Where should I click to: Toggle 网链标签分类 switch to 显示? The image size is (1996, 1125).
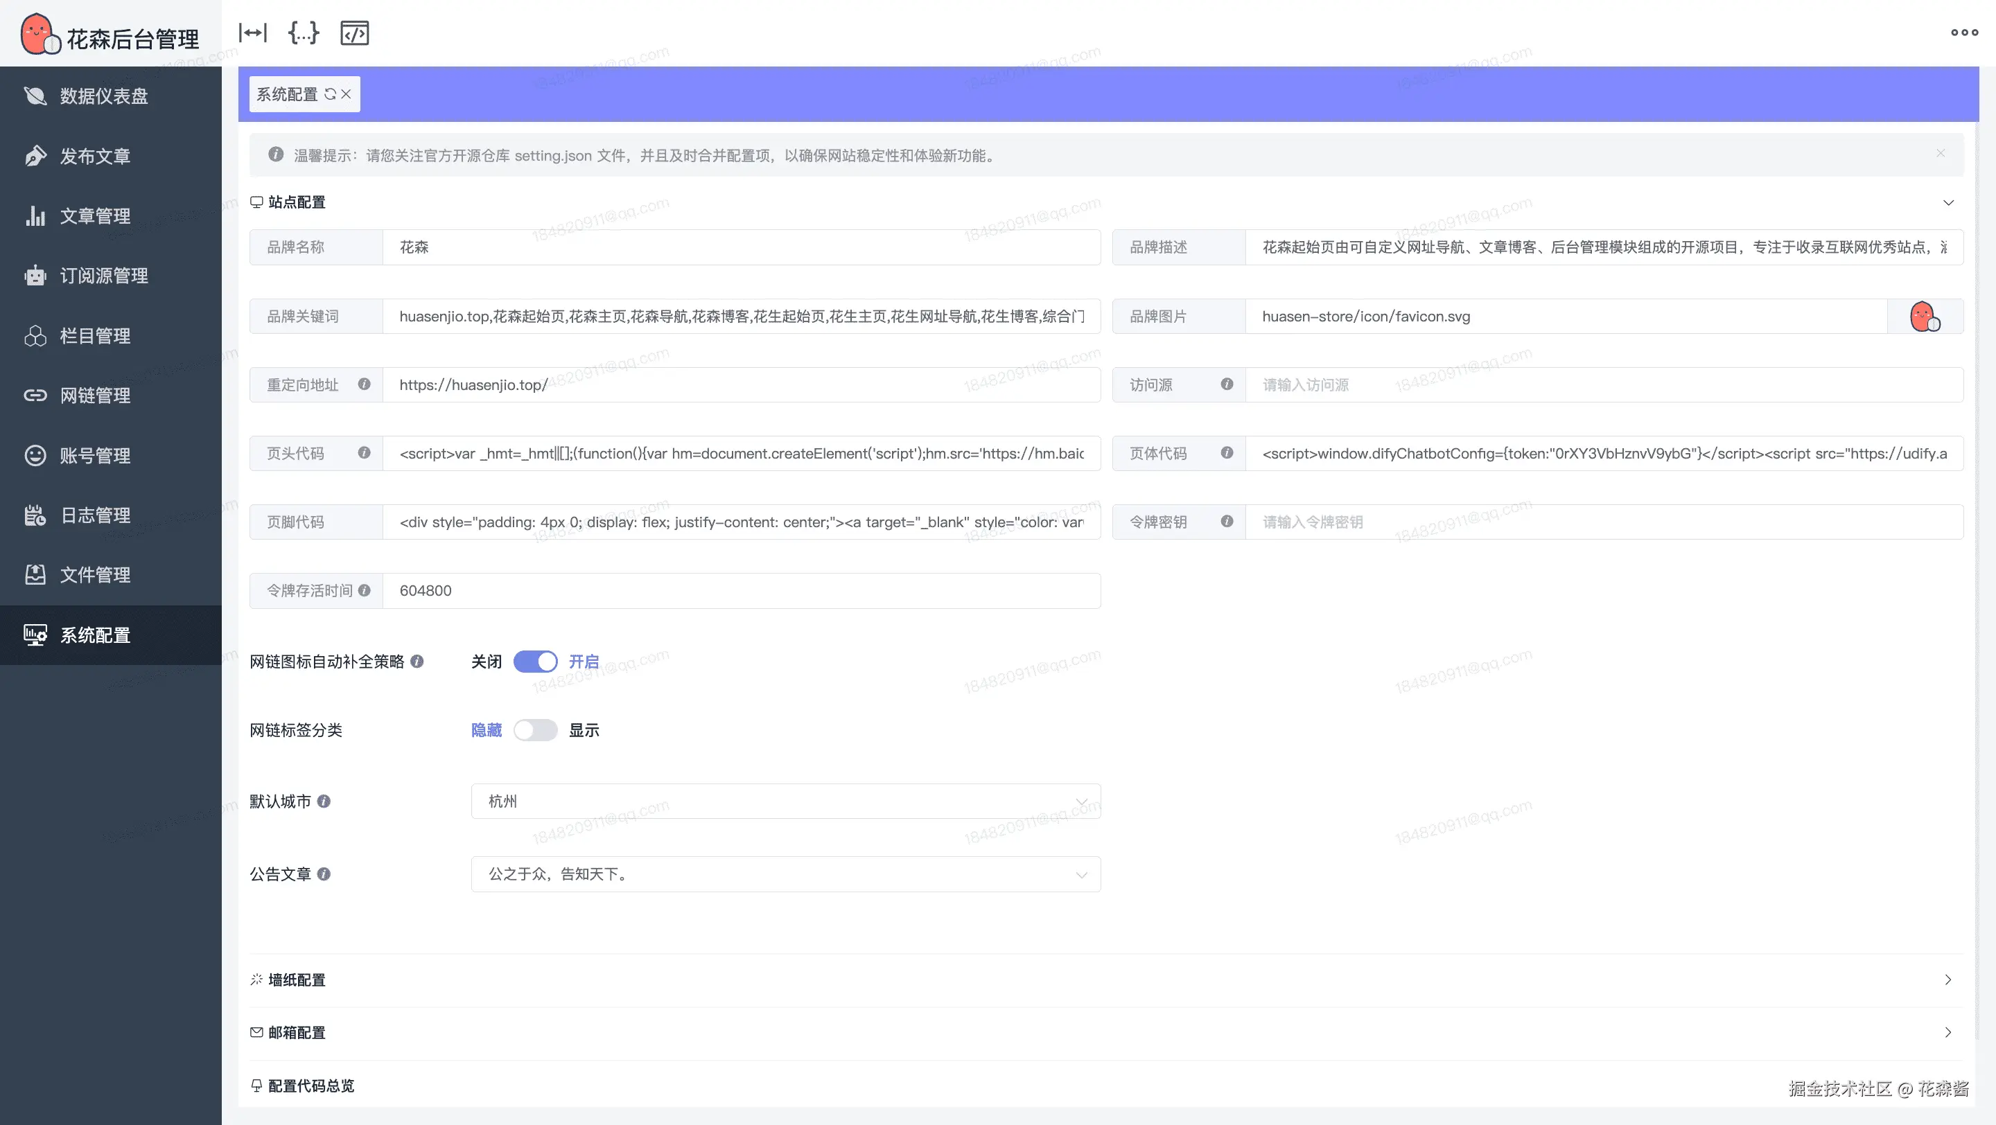pyautogui.click(x=536, y=730)
